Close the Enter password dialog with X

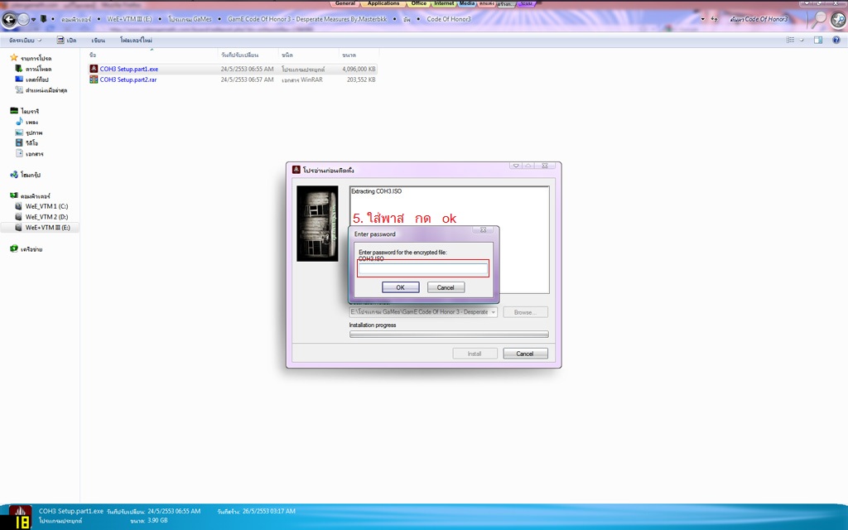483,230
